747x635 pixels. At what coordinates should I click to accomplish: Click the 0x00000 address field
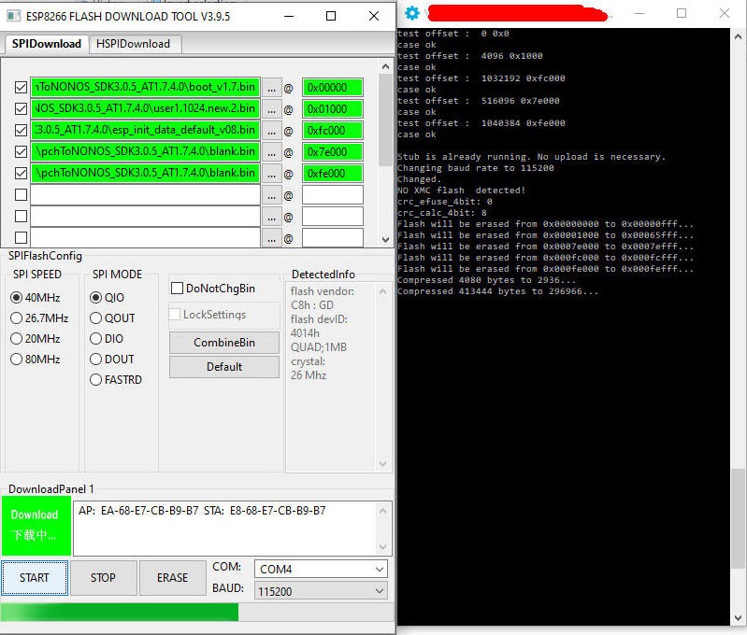pyautogui.click(x=333, y=88)
